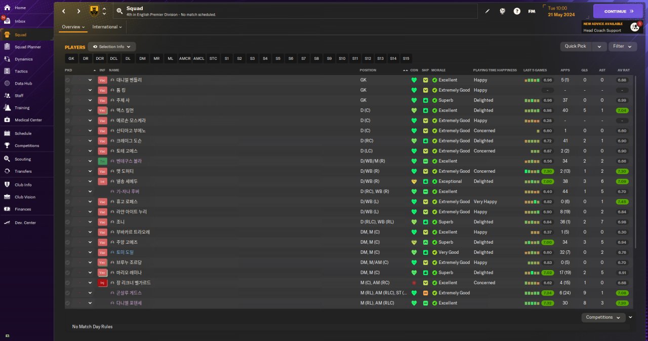
Task: Toggle pick checkbox for 넬송 세메두 row
Action: pos(68,181)
